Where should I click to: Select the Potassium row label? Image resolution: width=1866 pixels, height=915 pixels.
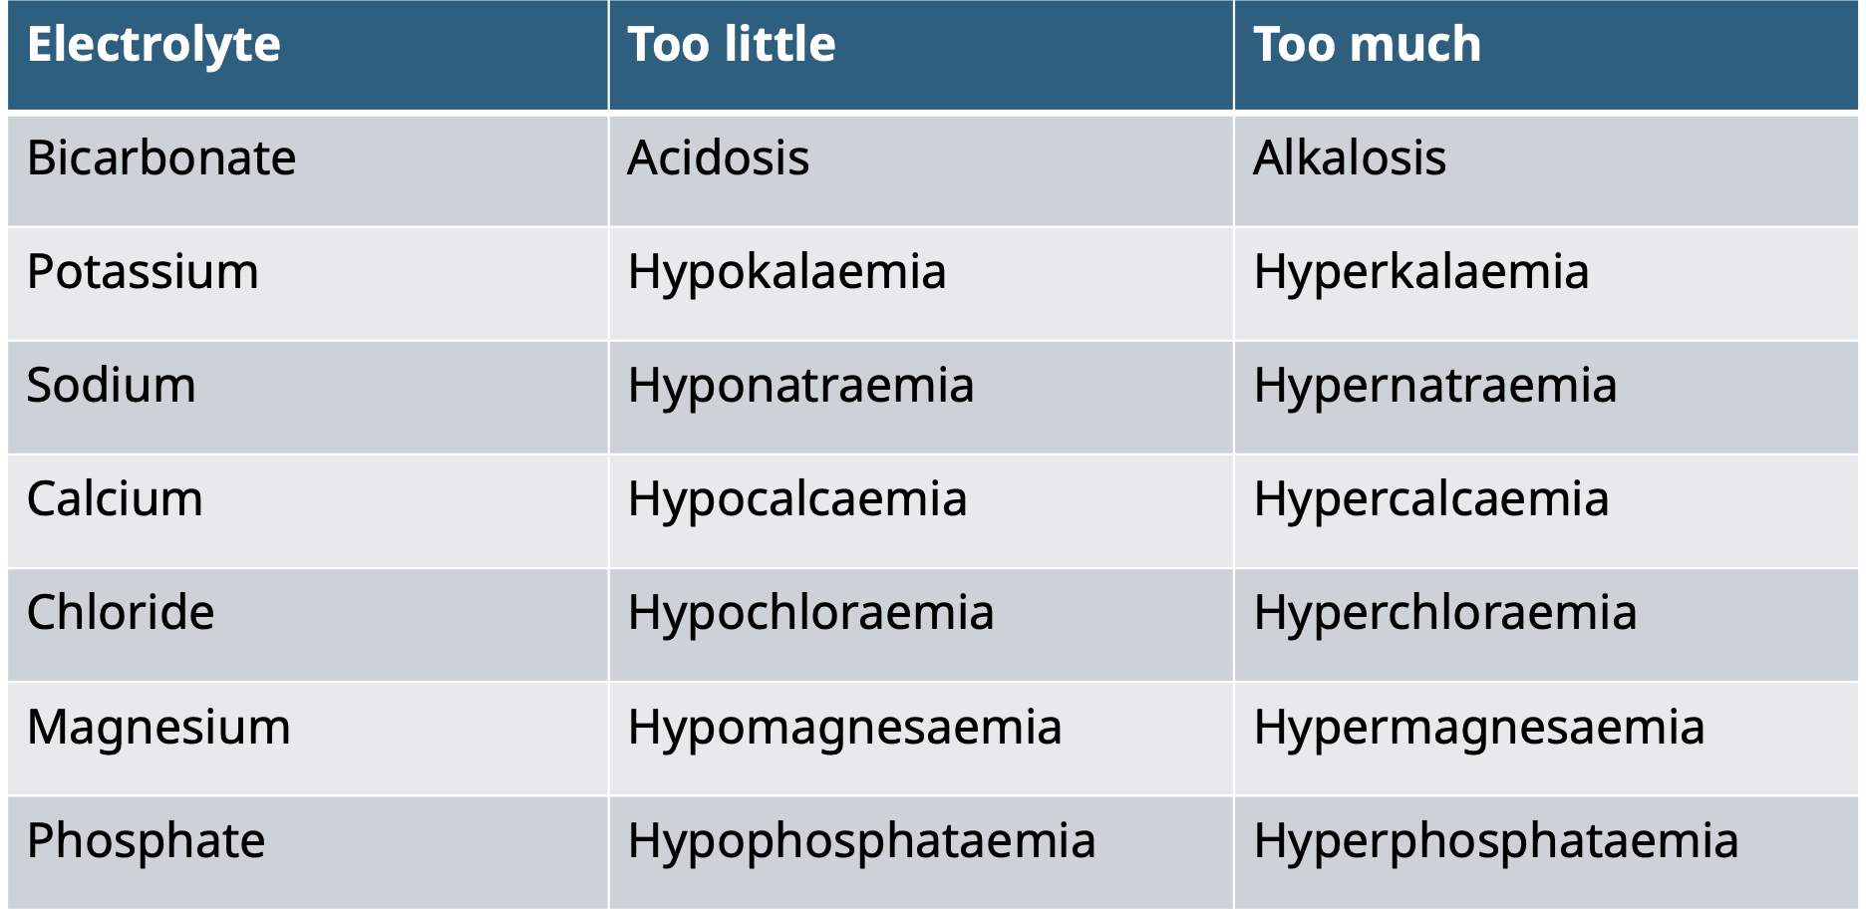tap(144, 272)
